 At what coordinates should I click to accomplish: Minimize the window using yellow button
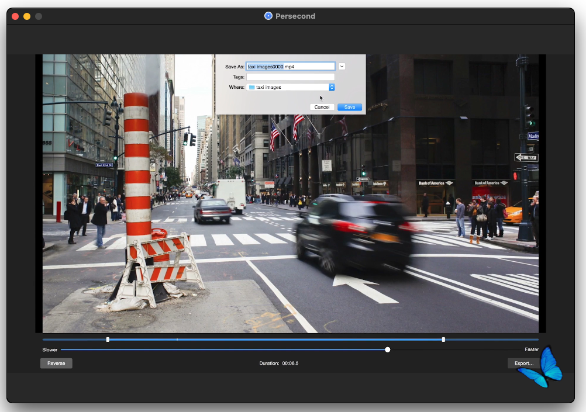click(x=27, y=16)
